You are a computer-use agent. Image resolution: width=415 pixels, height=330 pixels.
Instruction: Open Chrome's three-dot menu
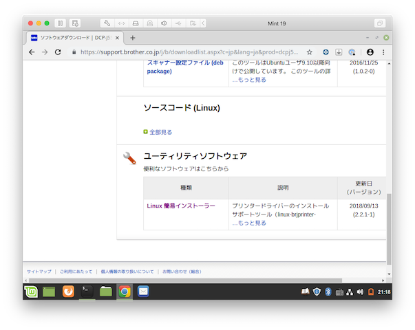pyautogui.click(x=383, y=52)
